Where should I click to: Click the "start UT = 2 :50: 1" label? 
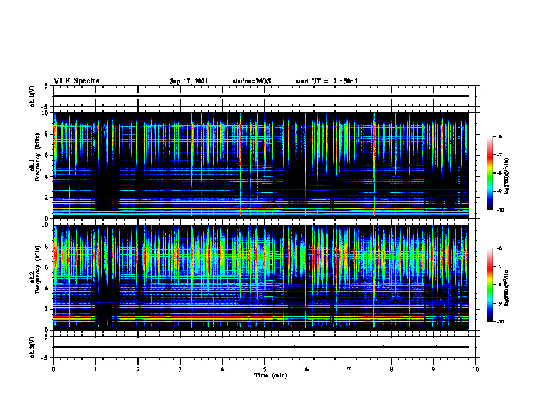tap(327, 81)
